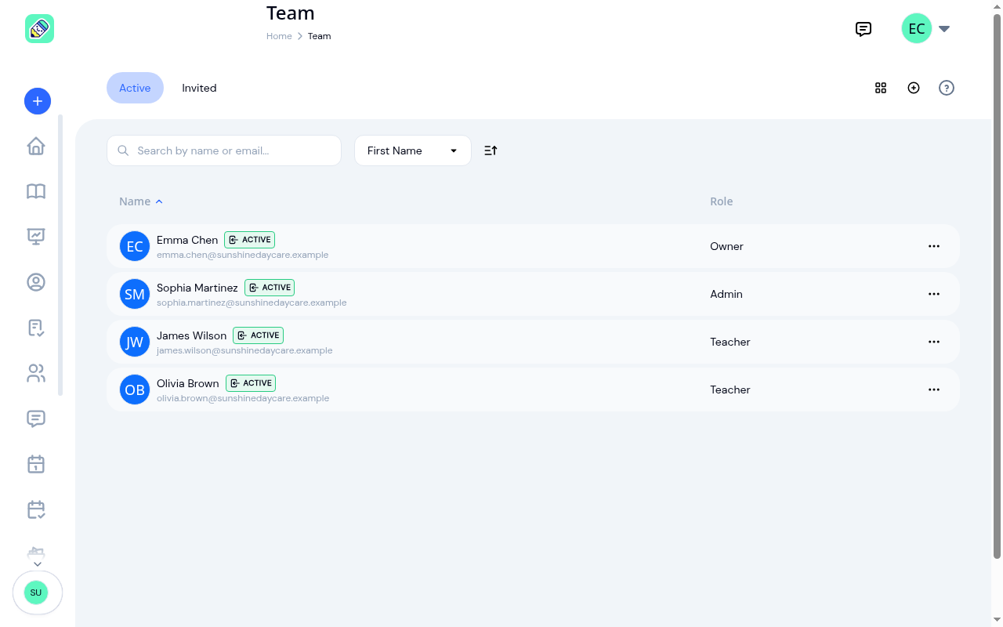This screenshot has height=627, width=1003.
Task: Open the Home icon in sidebar
Action: point(36,147)
